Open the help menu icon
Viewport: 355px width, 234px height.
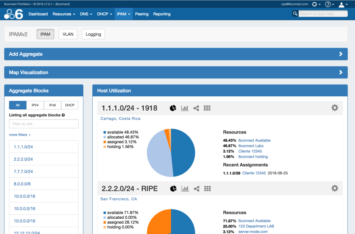coord(328,4)
